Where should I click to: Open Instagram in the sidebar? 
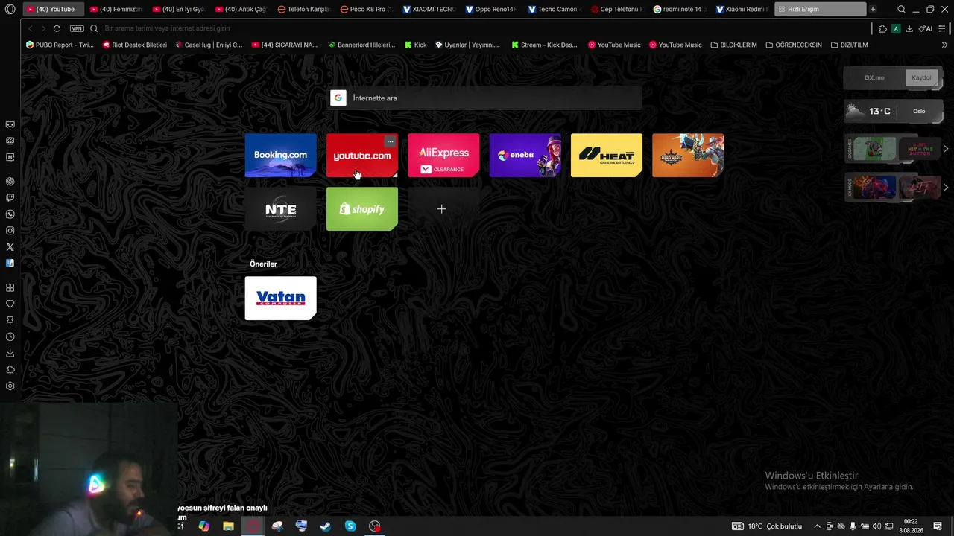(x=10, y=231)
